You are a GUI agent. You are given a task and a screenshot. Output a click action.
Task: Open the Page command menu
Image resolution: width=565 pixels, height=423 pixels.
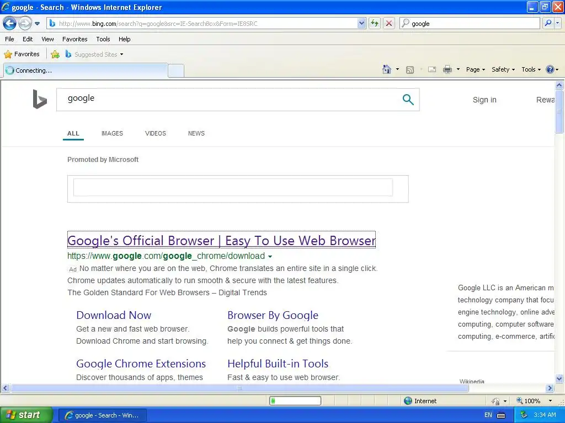point(475,69)
